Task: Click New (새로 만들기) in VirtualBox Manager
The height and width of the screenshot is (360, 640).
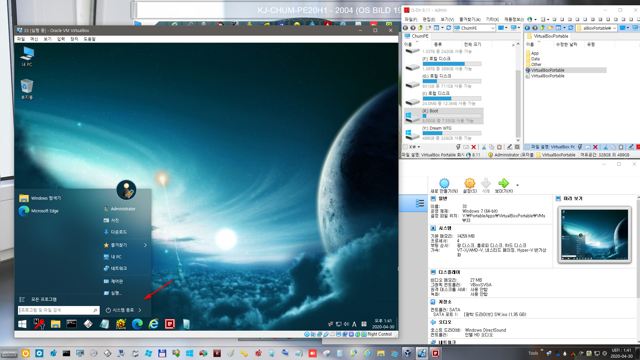Action: pos(444,185)
